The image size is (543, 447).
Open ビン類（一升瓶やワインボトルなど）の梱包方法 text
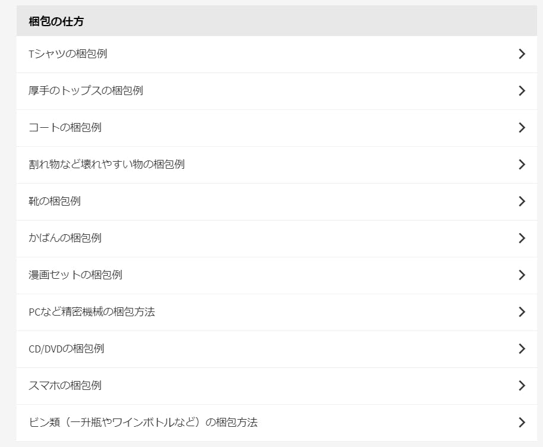click(x=143, y=423)
